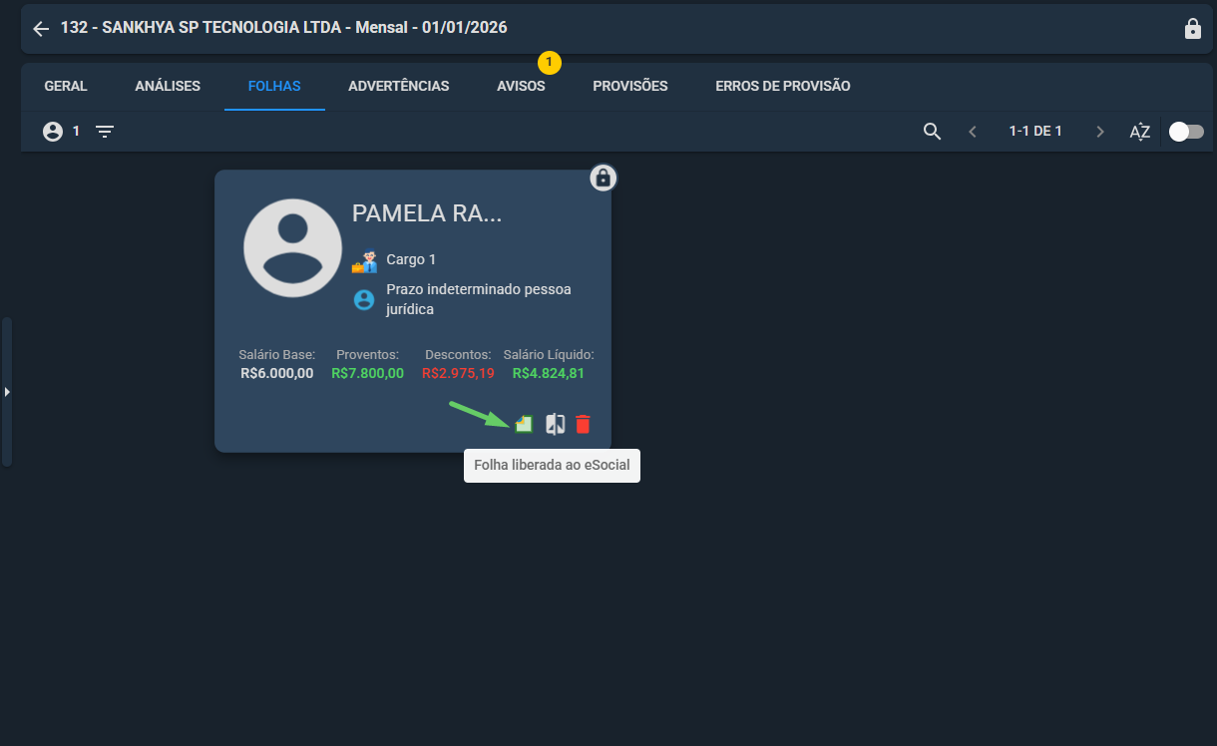The height and width of the screenshot is (746, 1217).
Task: Switch to the PROVISÕES tab
Action: coord(630,86)
